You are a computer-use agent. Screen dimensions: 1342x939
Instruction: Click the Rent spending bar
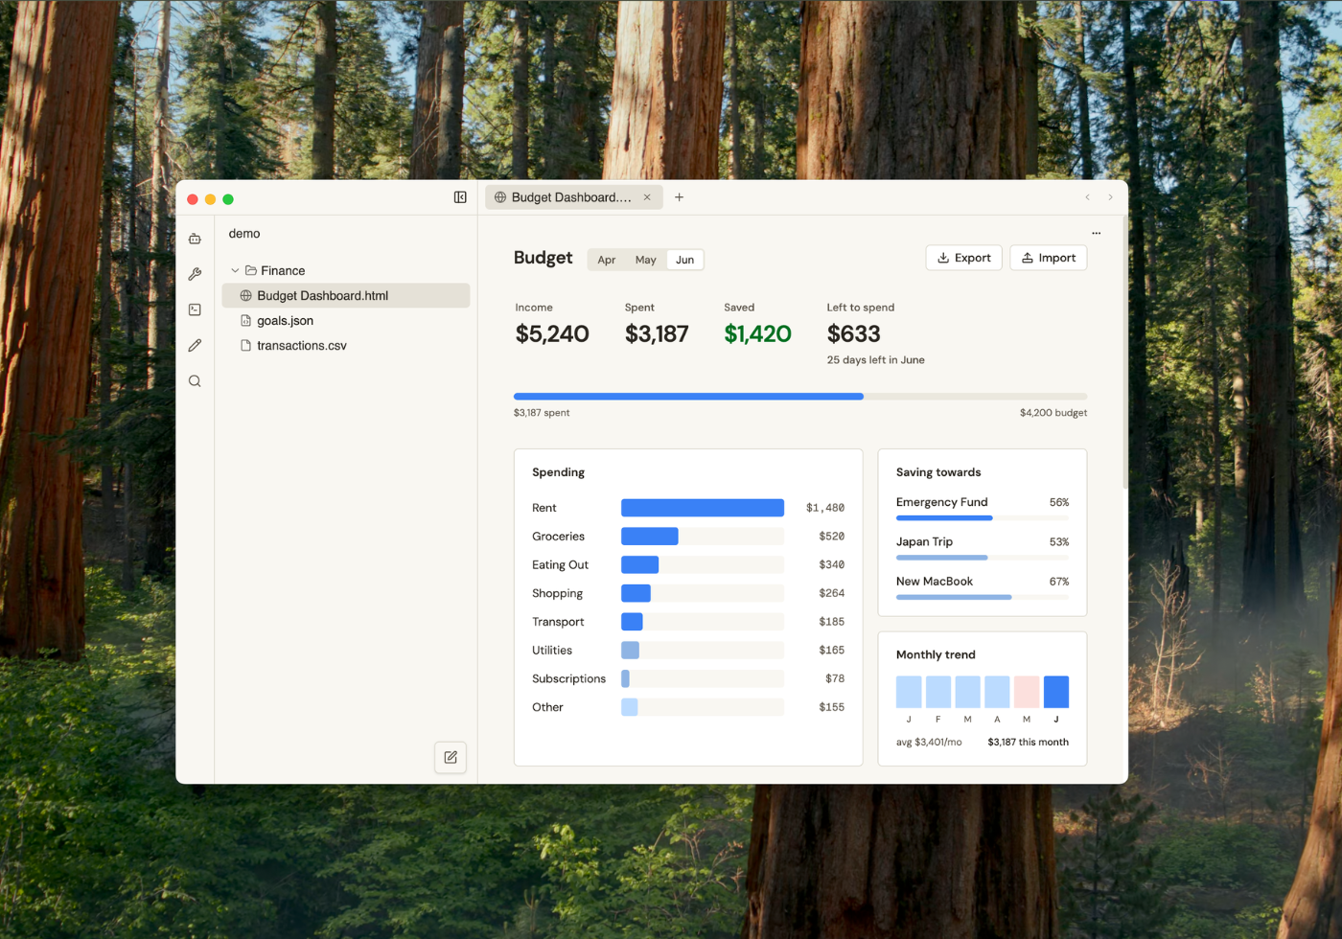703,508
